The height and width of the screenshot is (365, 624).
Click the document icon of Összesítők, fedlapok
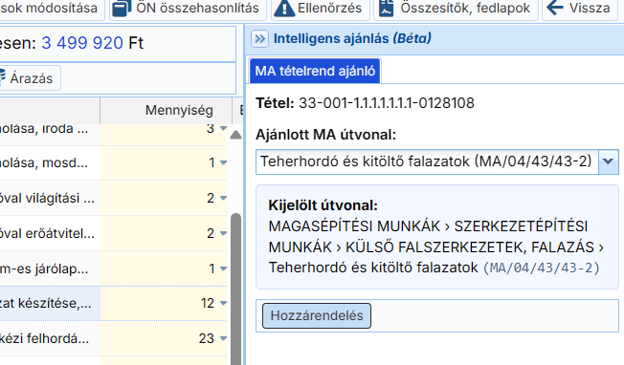386,8
